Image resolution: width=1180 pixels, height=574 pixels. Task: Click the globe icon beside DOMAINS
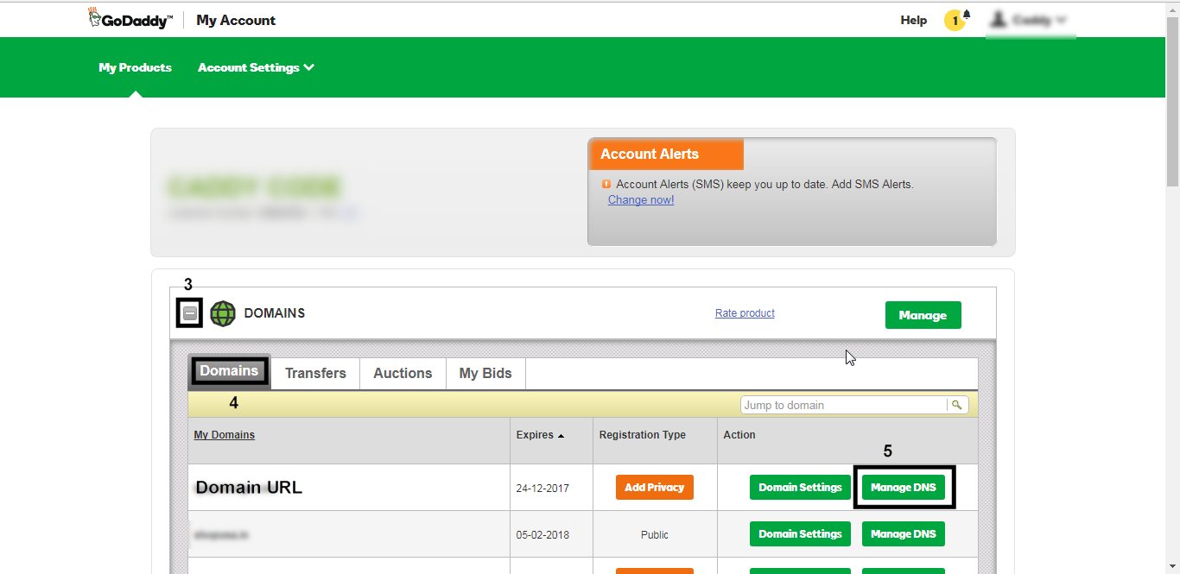223,313
